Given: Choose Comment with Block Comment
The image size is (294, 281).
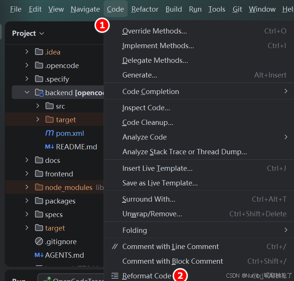Looking at the screenshot, I should pos(199,261).
